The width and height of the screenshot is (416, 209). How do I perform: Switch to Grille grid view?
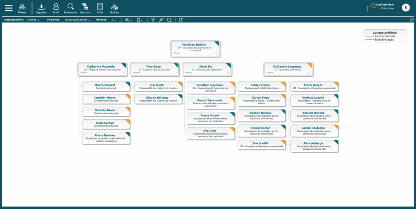tap(100, 8)
